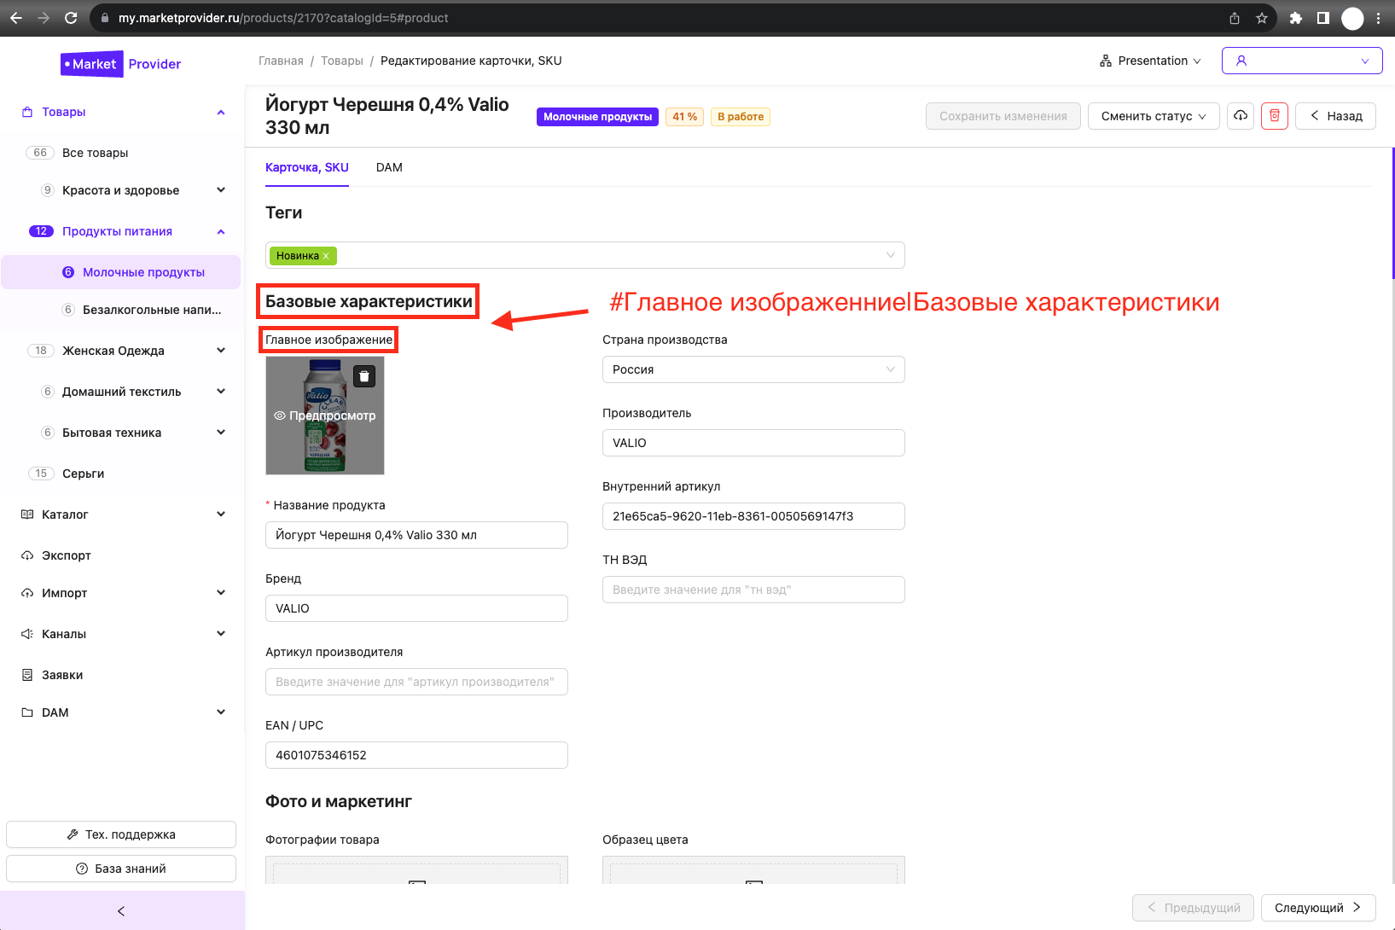Click the ТН ВЭД input field

pos(753,590)
